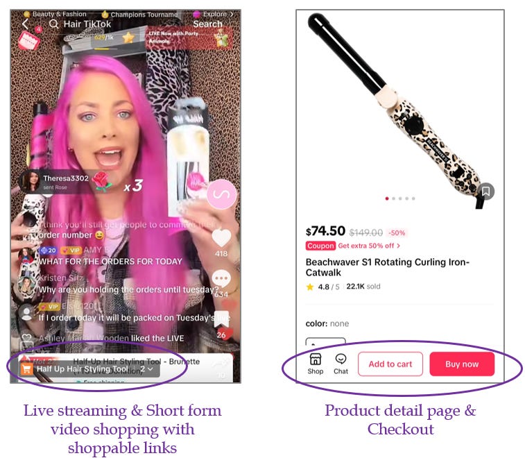Viewport: 525px width, 458px height.
Task: Open the Get extra 50% off coupon arrow
Action: pyautogui.click(x=399, y=246)
